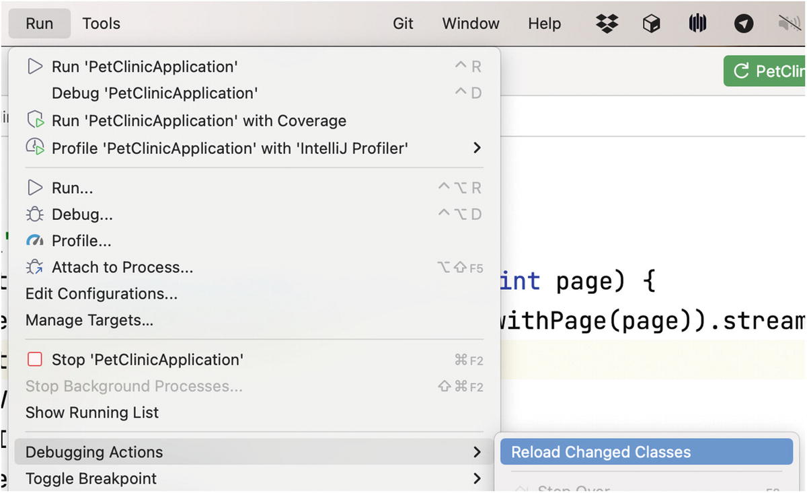Viewport: 807px width, 493px height.
Task: Click the Attach to Process bug icon
Action: point(34,268)
